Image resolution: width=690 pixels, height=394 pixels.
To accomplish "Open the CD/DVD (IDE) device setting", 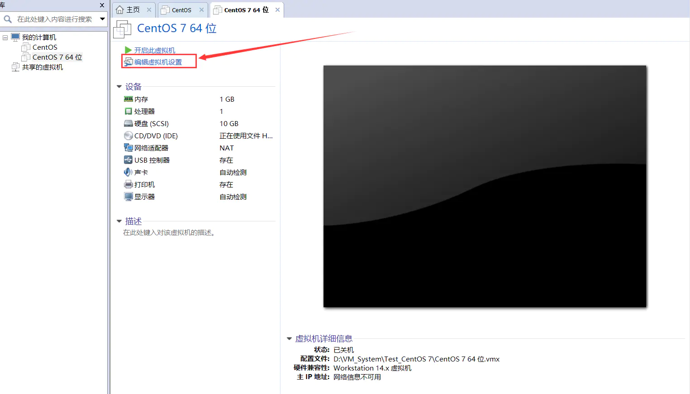I will coord(156,136).
